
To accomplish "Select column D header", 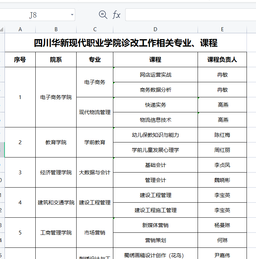I will point(155,29).
